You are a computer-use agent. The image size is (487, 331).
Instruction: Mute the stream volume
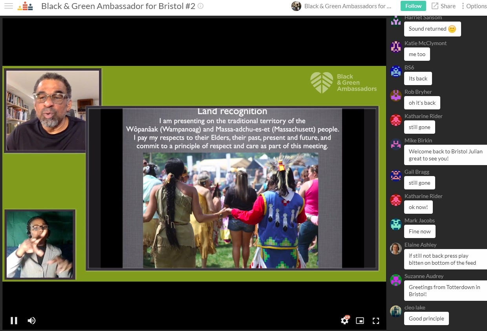coord(31,320)
